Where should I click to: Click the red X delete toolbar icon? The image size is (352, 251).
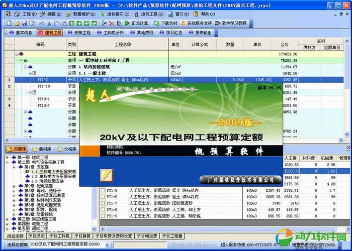click(111, 23)
